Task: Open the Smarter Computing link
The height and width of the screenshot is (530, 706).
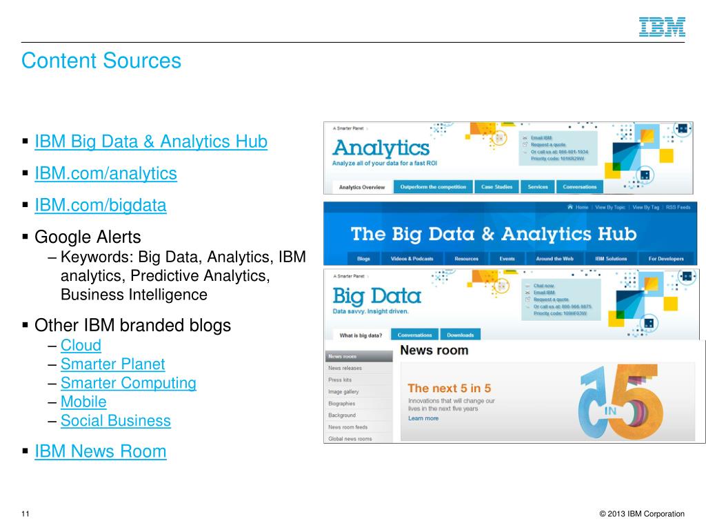Action: point(128,383)
